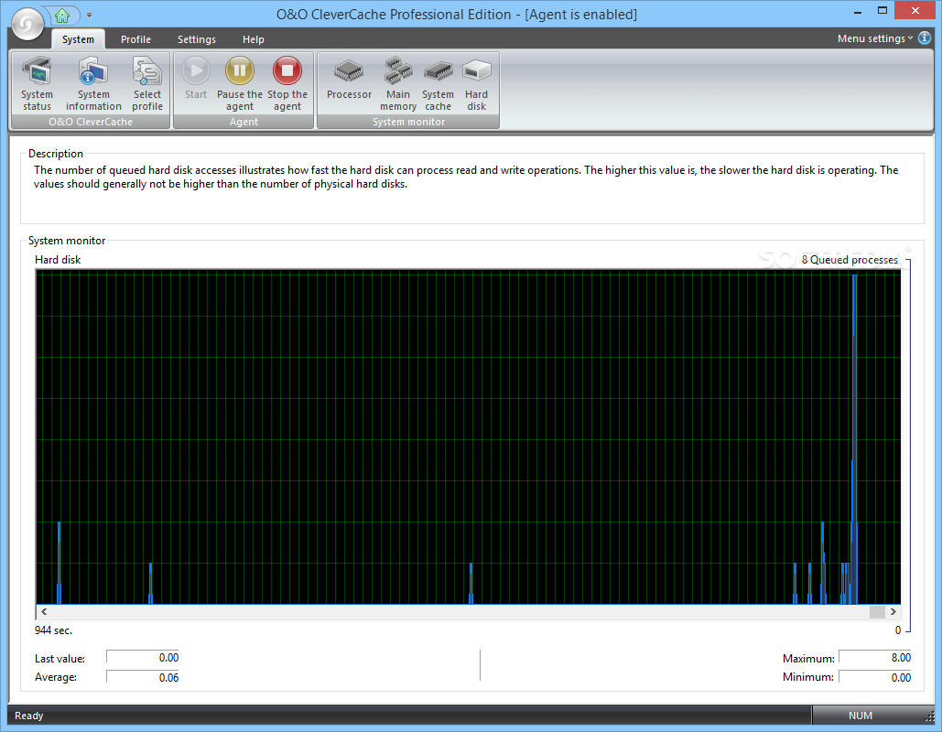The width and height of the screenshot is (942, 732).
Task: Show the Main memory monitor
Action: [x=397, y=83]
